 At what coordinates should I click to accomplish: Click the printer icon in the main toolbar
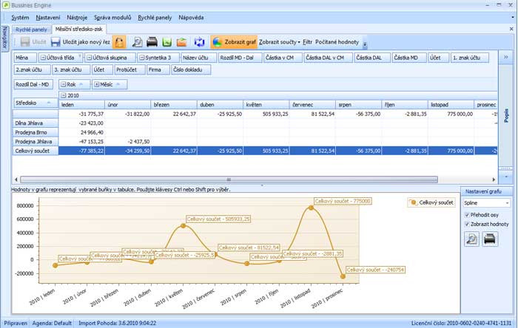coord(152,42)
